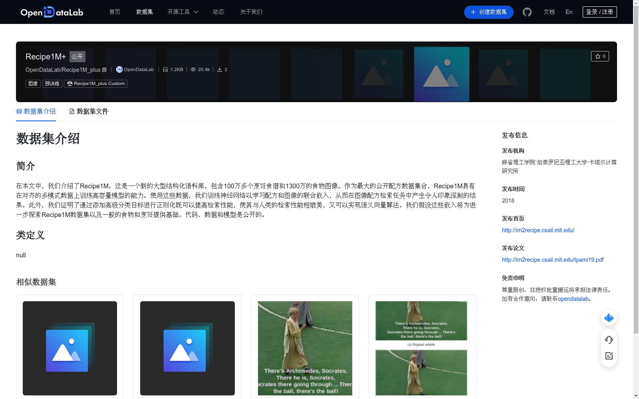Click the eye icon showing 20.4k views
639x399 pixels.
point(192,69)
